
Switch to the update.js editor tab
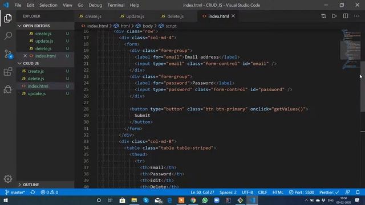(136, 17)
